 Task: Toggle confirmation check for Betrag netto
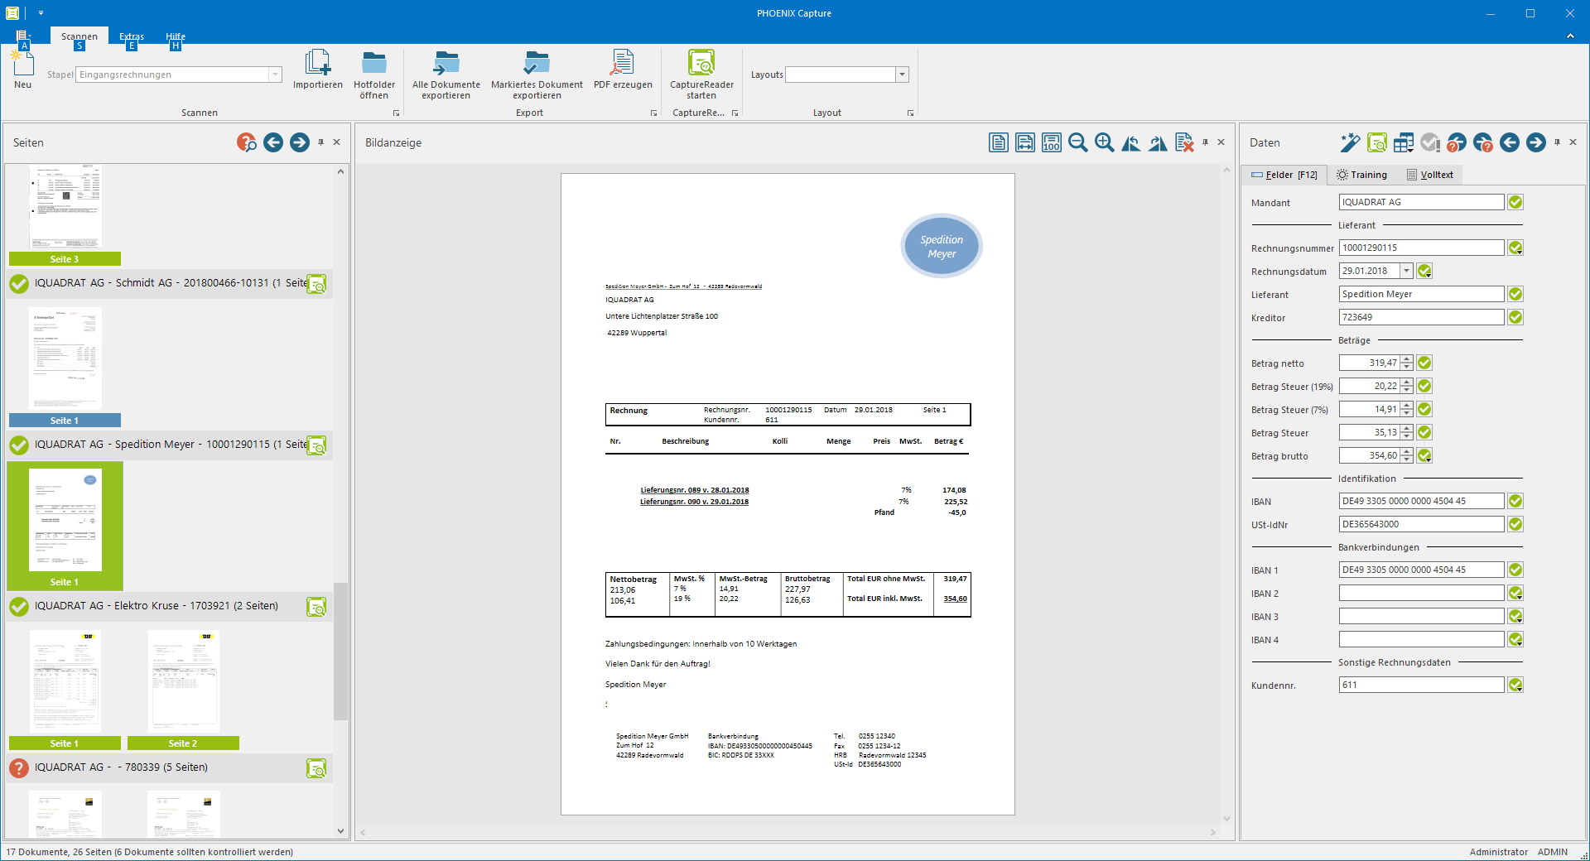(x=1424, y=363)
